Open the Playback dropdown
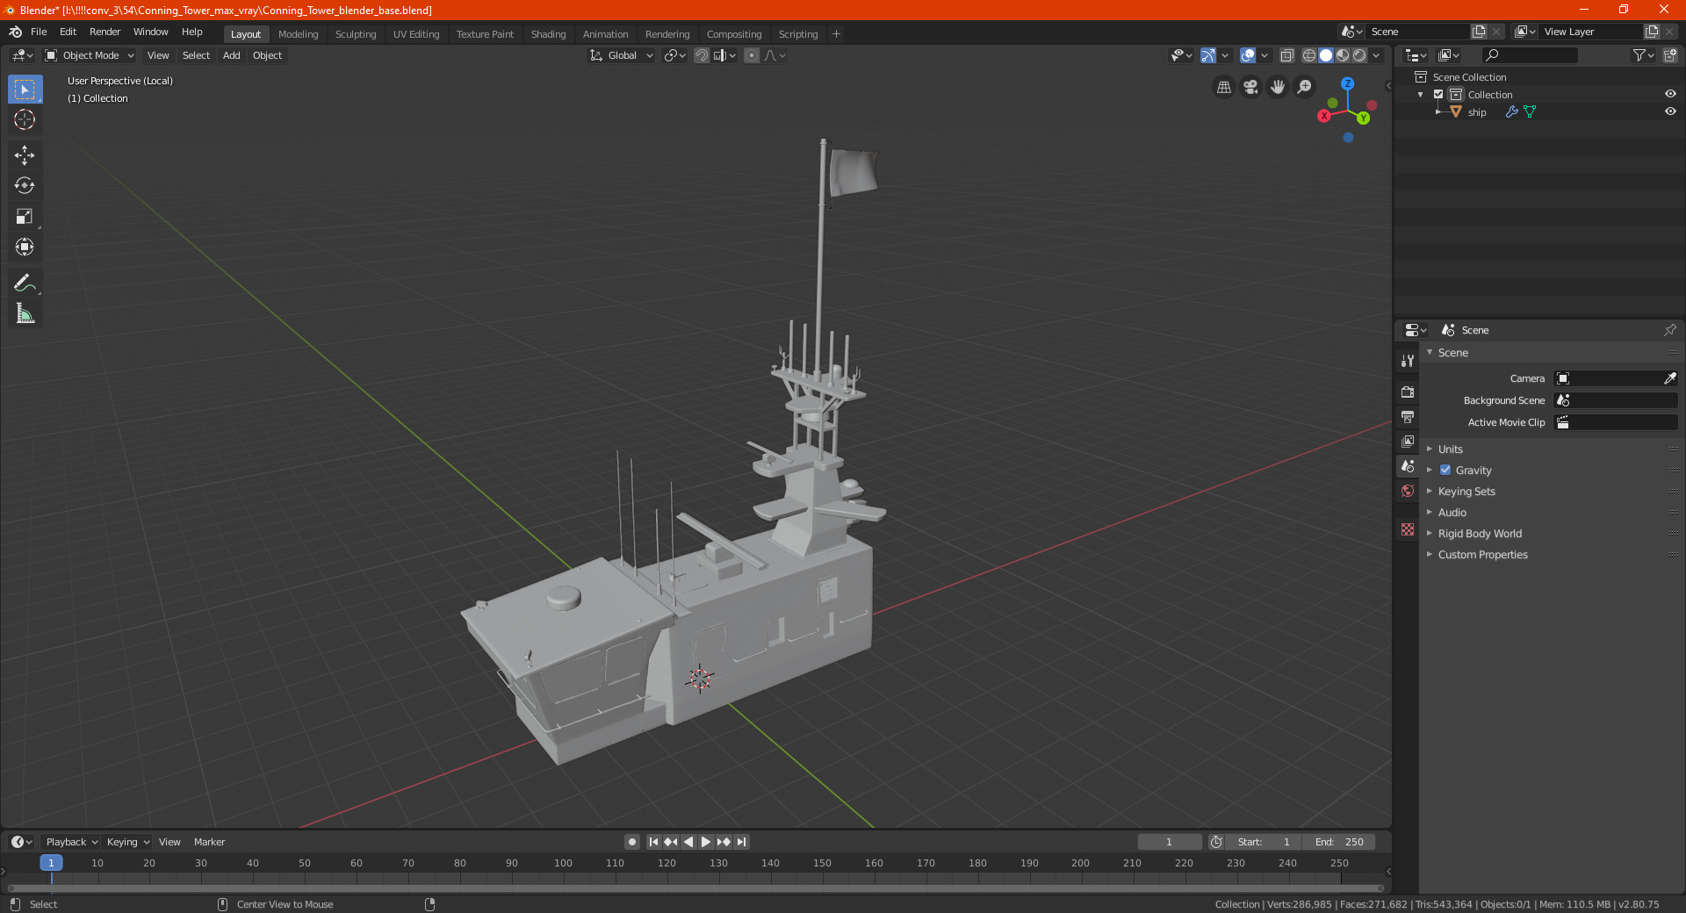This screenshot has height=913, width=1686. [x=72, y=842]
